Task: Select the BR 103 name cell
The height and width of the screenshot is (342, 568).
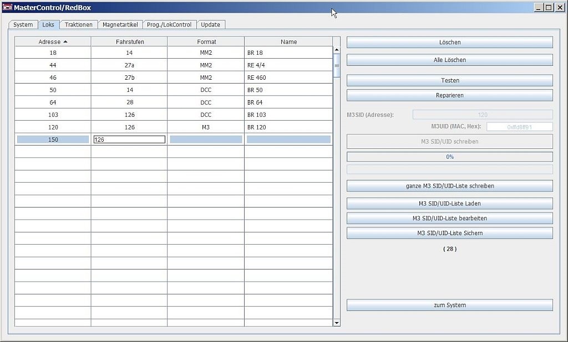Action: (288, 115)
